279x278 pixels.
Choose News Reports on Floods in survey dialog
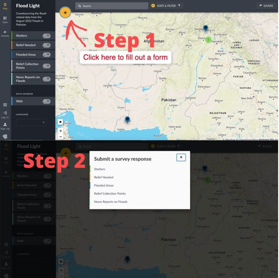[x=111, y=202]
